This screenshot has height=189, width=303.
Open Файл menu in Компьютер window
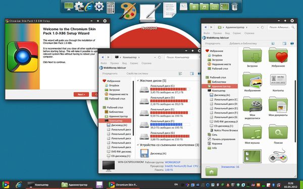click(x=104, y=64)
